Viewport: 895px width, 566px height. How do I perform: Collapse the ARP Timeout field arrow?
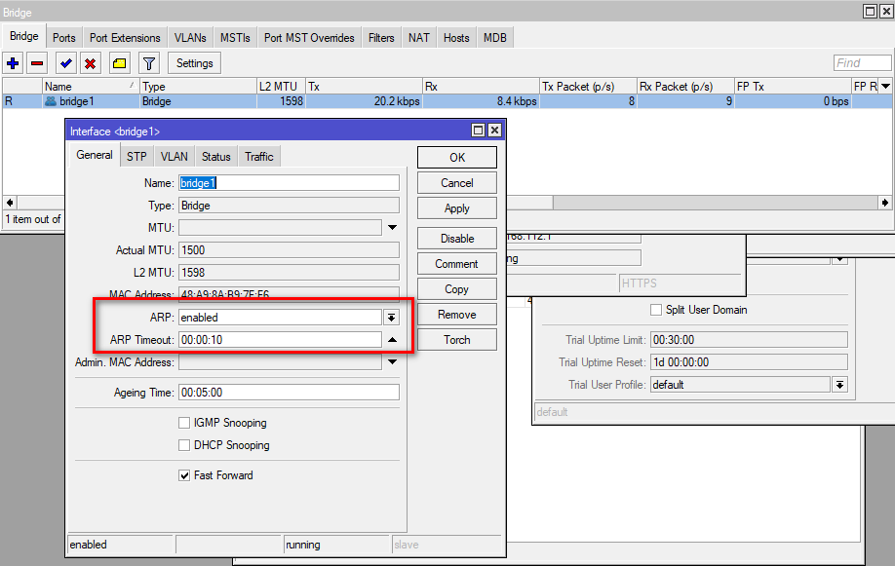[x=392, y=340]
